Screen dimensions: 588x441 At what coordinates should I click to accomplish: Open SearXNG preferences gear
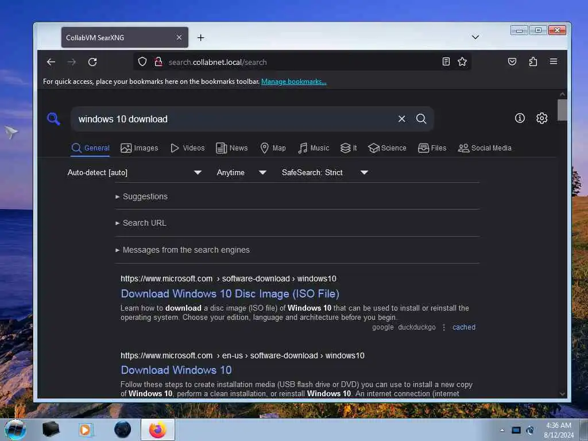541,118
